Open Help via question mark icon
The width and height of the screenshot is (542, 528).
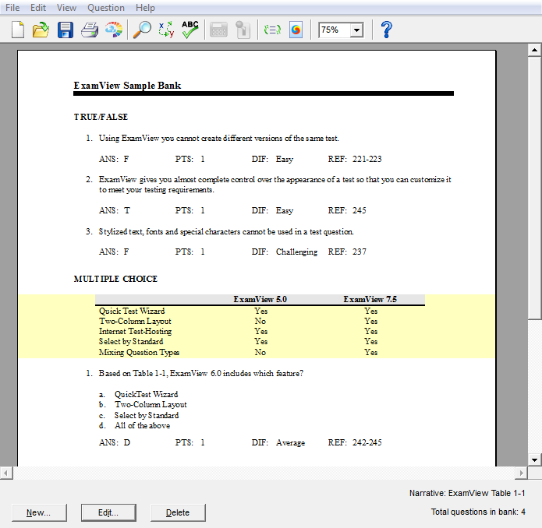tap(387, 30)
